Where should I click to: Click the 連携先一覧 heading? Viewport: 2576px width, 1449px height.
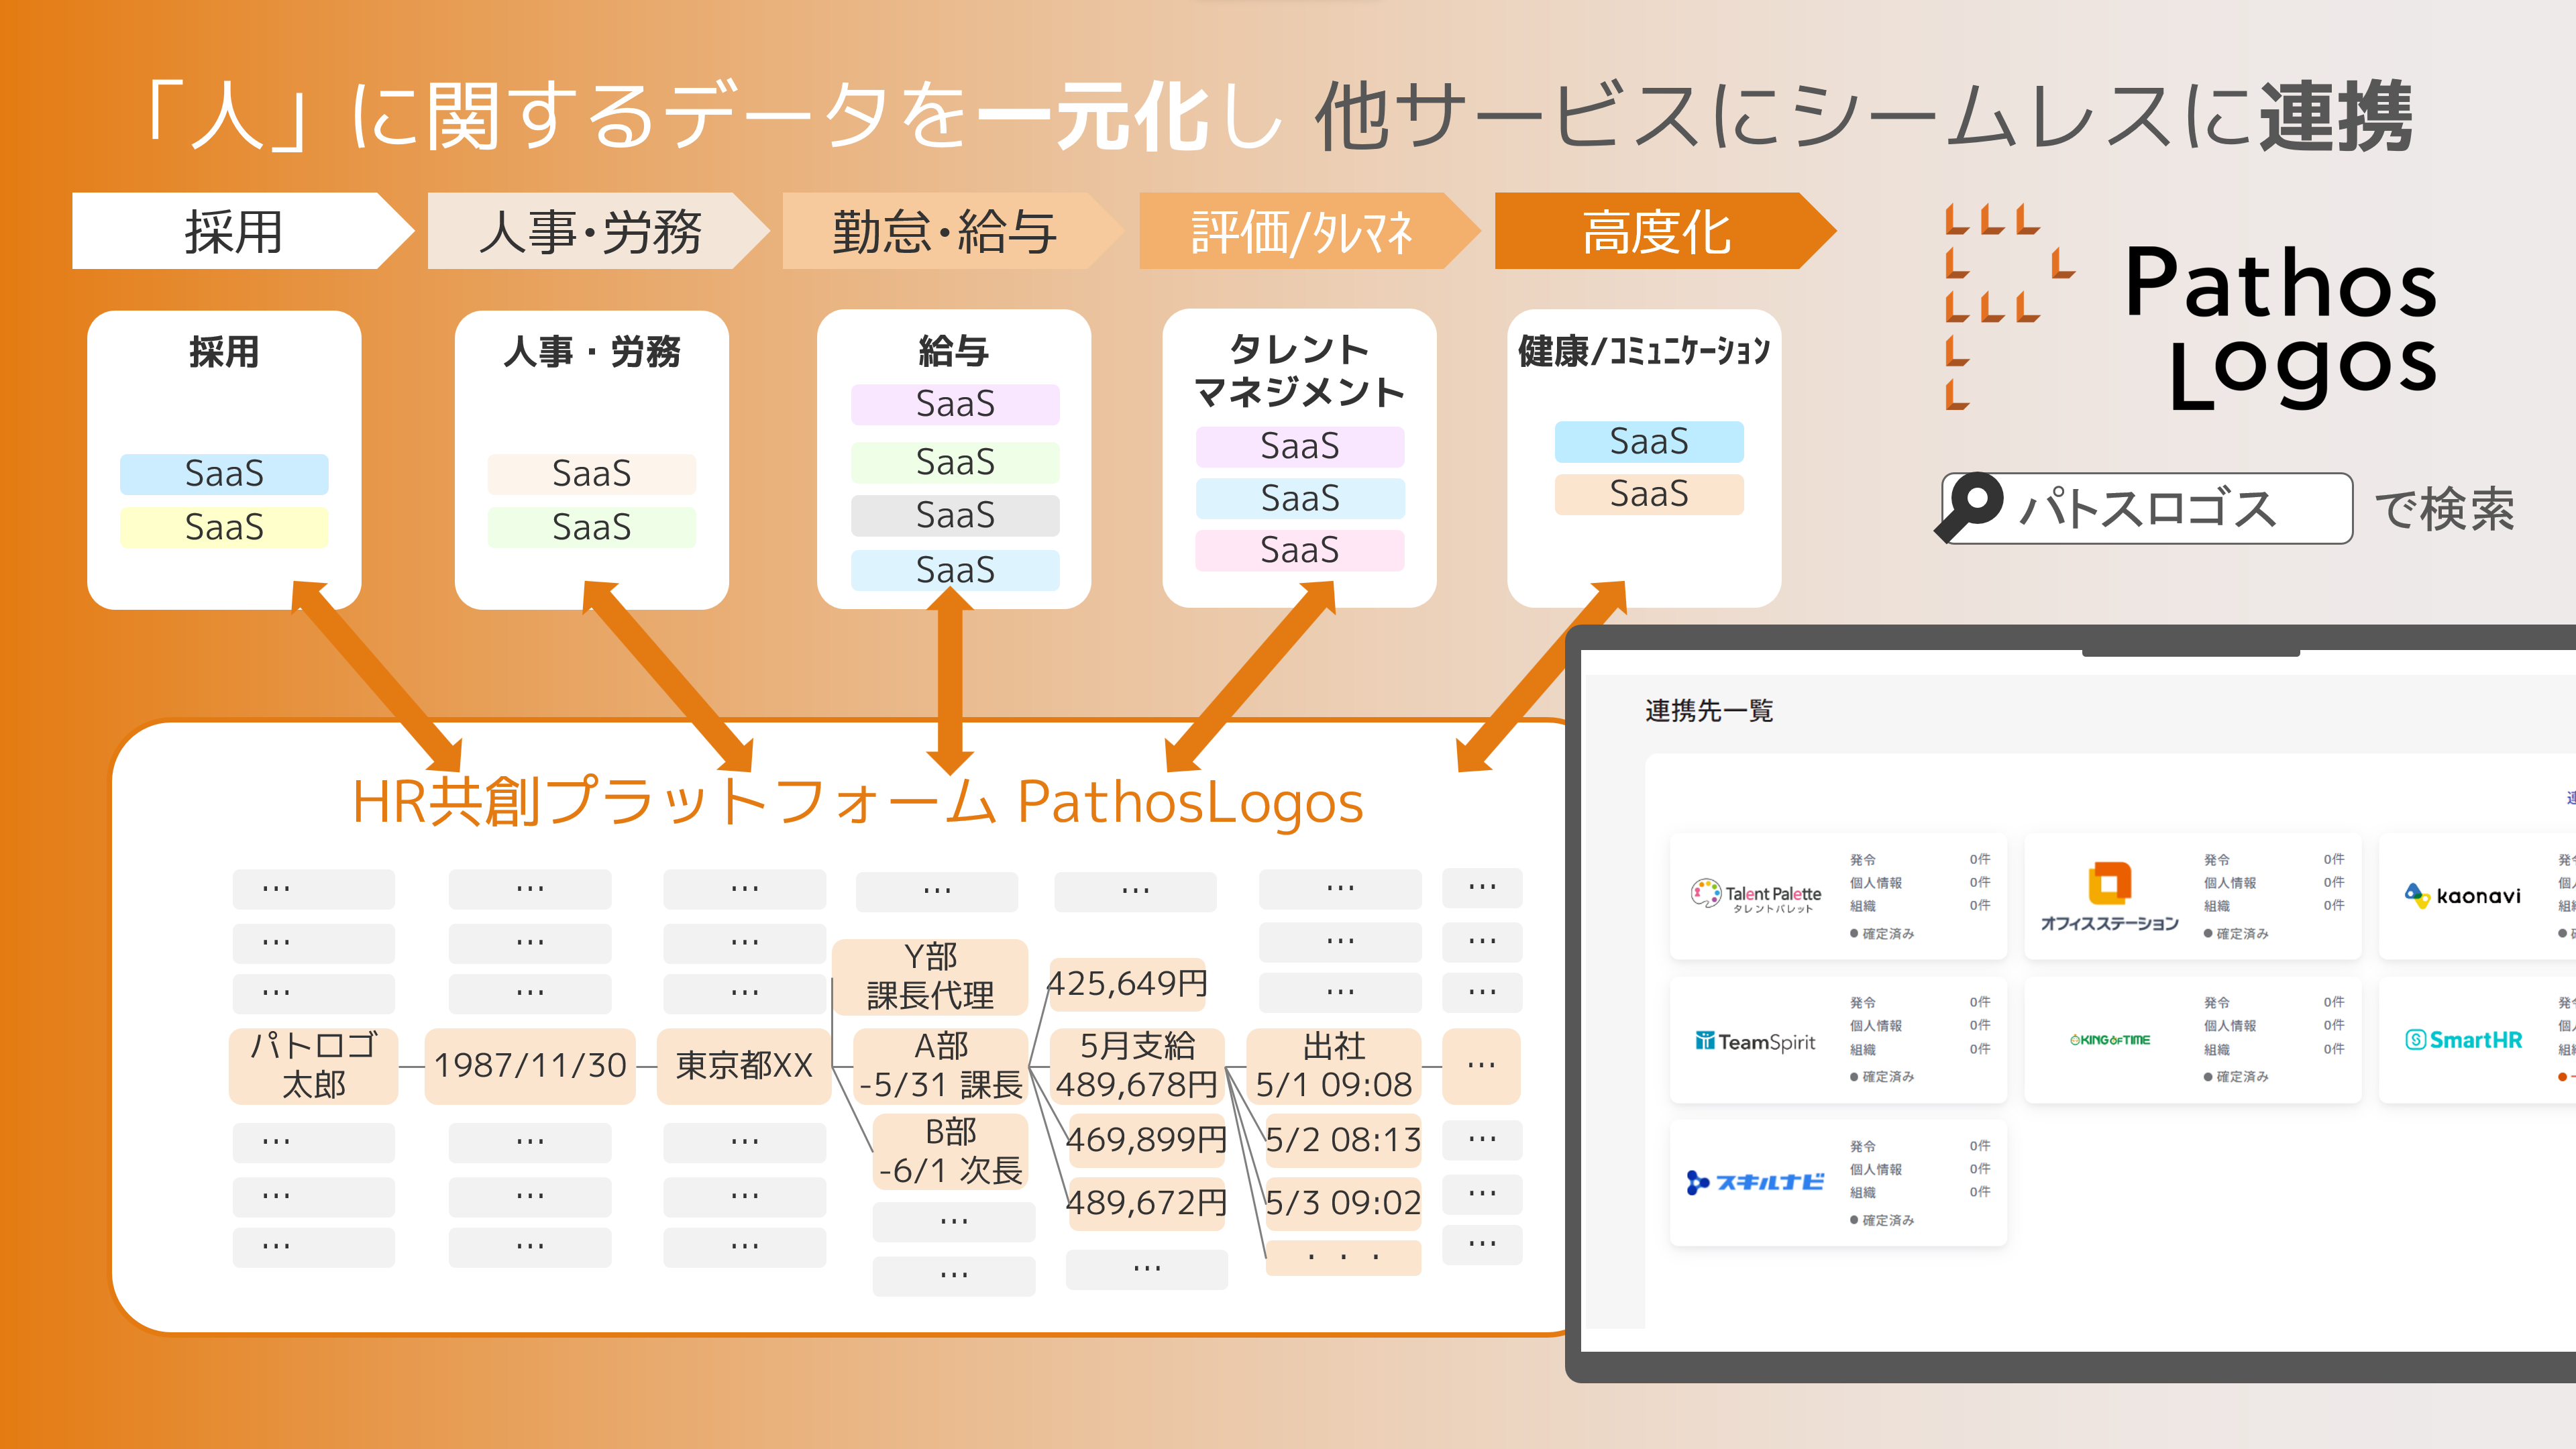coord(1709,711)
